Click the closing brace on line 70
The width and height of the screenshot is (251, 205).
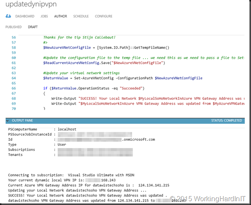[45, 108]
